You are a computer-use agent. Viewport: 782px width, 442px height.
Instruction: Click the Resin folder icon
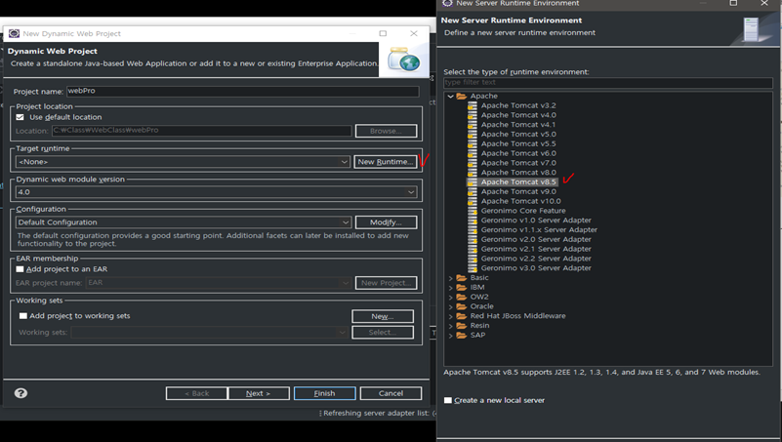pos(462,325)
